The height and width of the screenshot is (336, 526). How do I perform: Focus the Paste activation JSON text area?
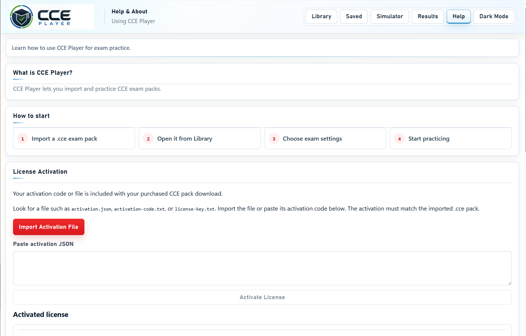262,268
